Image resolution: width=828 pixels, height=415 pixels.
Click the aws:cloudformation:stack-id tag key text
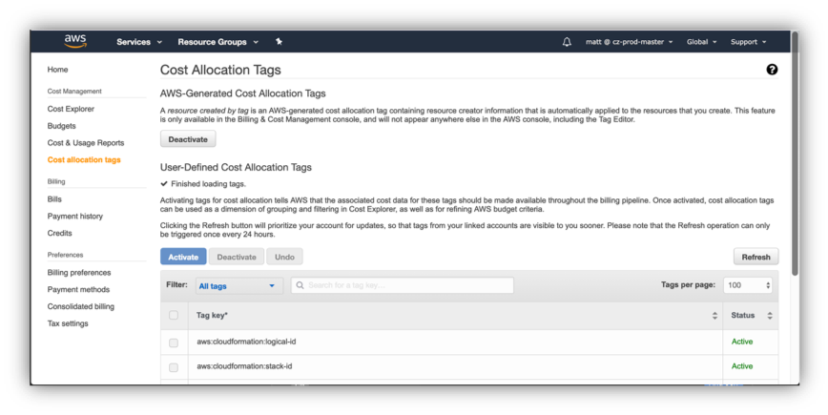(244, 366)
